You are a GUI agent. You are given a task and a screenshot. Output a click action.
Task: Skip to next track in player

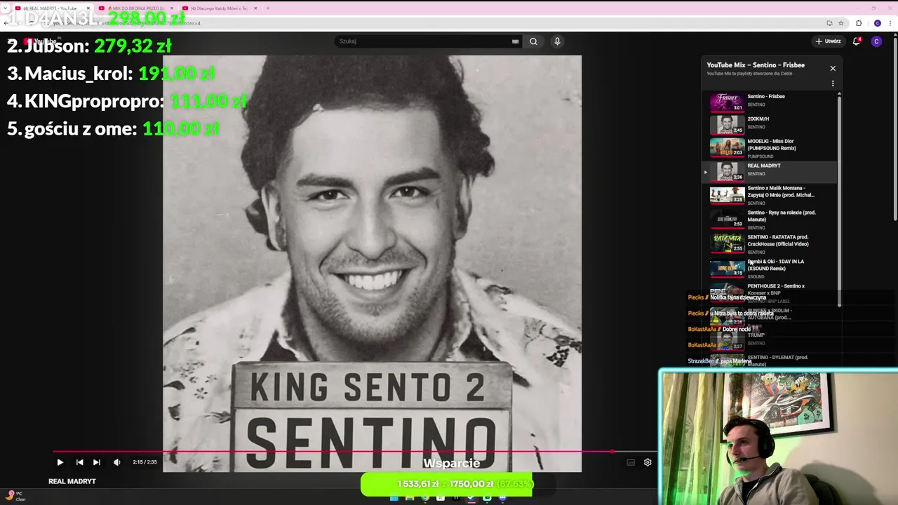[x=97, y=462]
